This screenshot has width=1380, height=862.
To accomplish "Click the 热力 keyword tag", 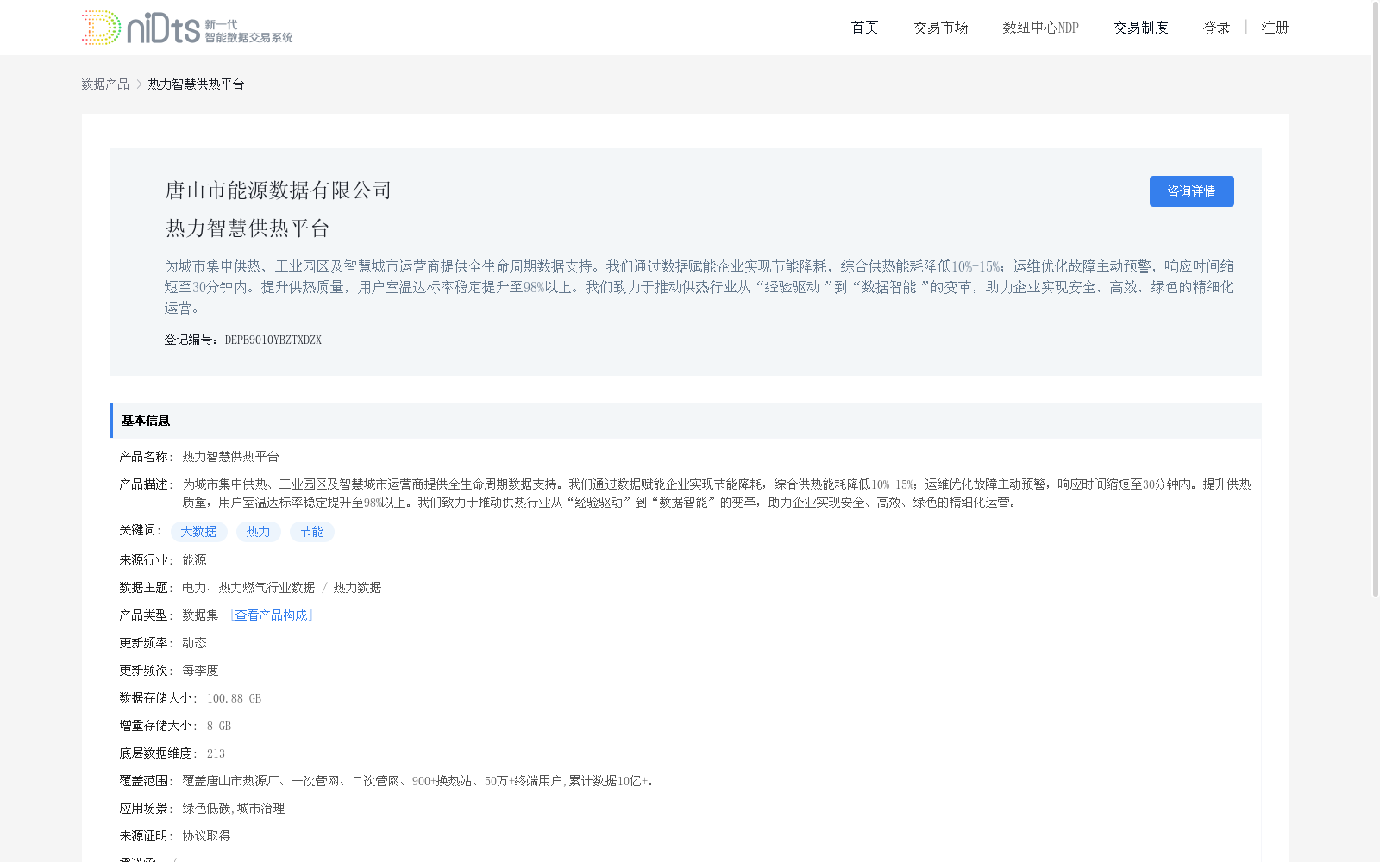I will point(258,532).
